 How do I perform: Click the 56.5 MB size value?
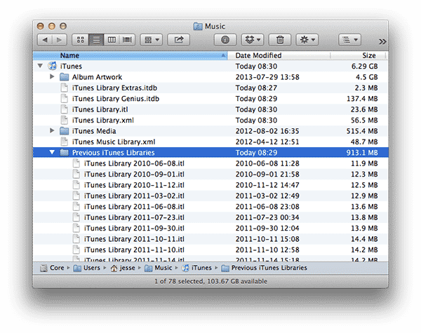pos(364,120)
